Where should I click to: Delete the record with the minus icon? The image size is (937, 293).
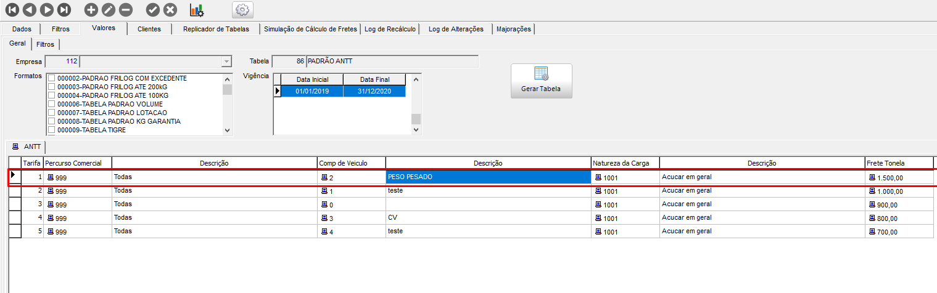[125, 10]
